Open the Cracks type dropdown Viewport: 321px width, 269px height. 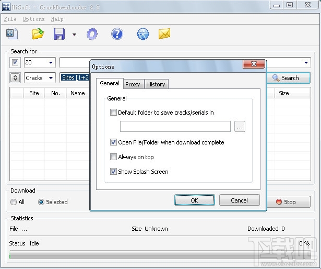click(x=40, y=78)
